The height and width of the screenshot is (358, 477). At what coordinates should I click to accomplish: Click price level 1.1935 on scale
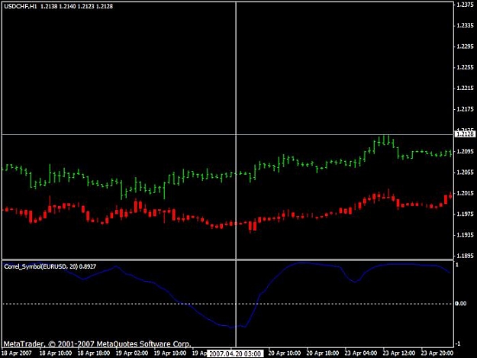(466, 235)
